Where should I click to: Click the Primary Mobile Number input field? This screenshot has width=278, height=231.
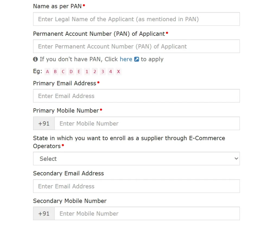(147, 123)
